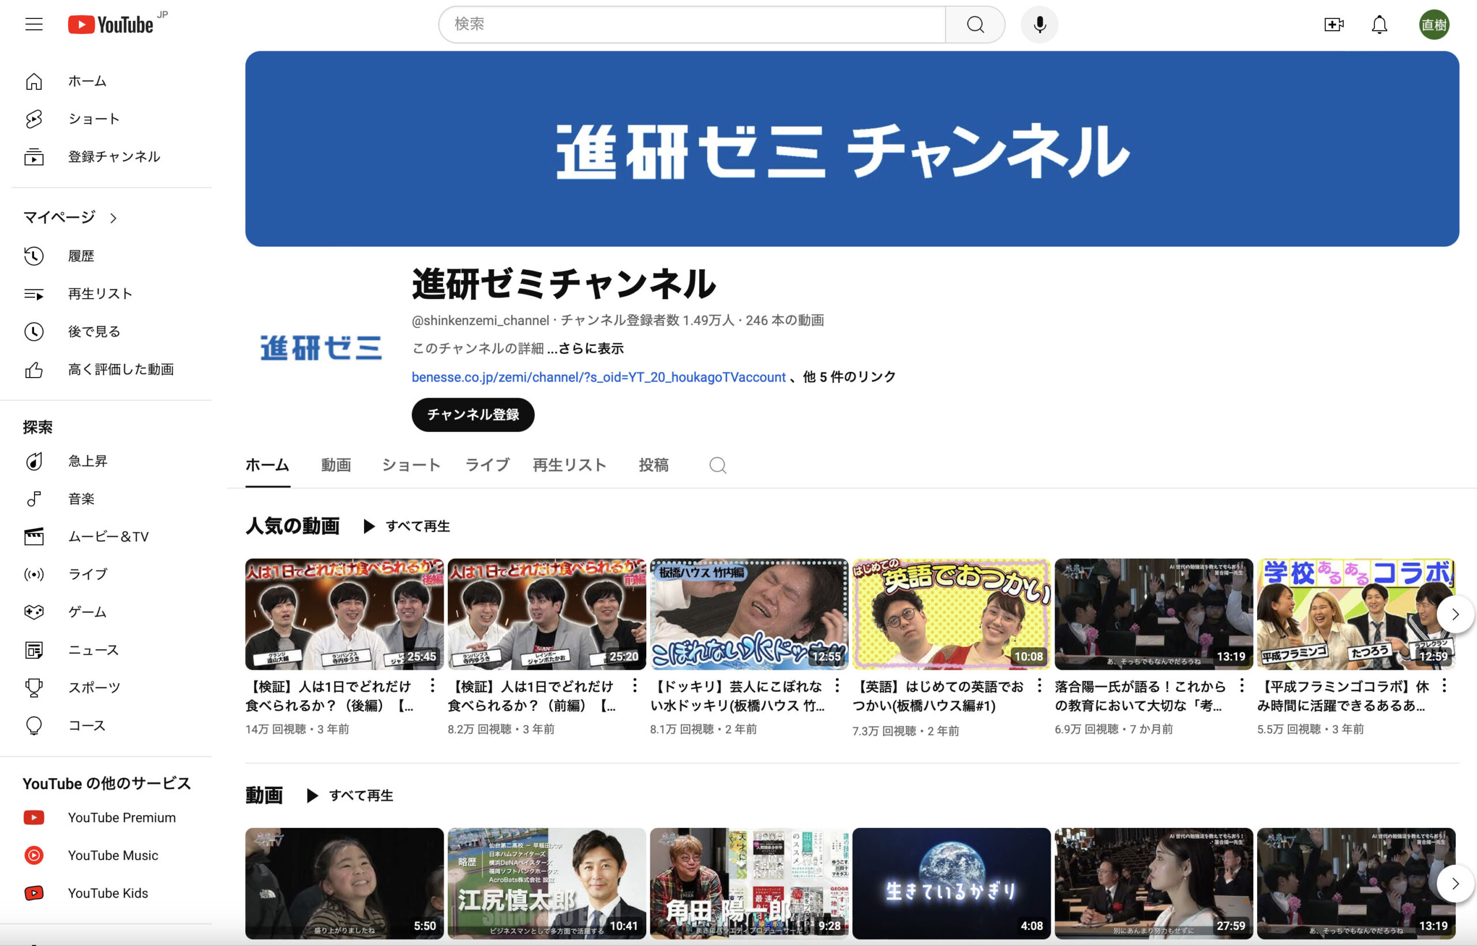Open options for 落合陽一 video

(1242, 685)
